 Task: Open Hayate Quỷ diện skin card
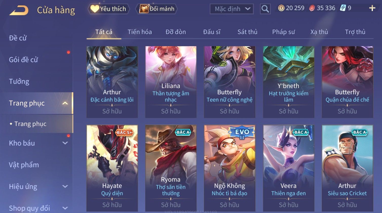pos(112,168)
